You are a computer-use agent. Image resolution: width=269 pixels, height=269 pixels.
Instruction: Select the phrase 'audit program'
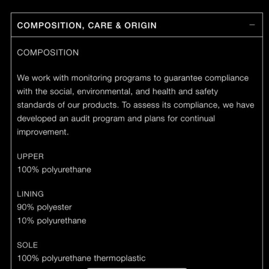tap(98, 119)
